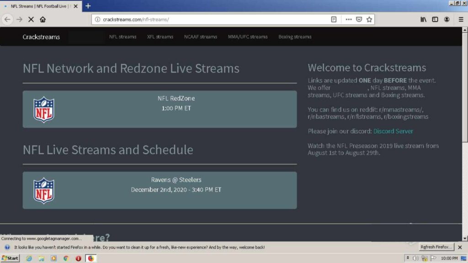468x263 pixels.
Task: Open the Boxing streams menu
Action: (x=294, y=37)
